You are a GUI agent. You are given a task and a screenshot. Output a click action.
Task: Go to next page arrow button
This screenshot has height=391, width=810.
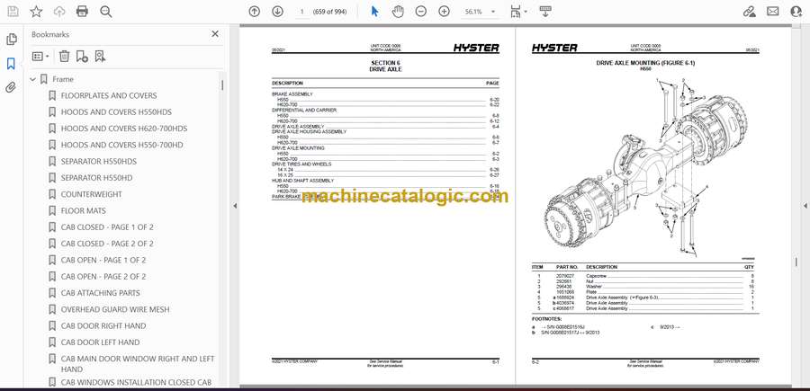277,12
